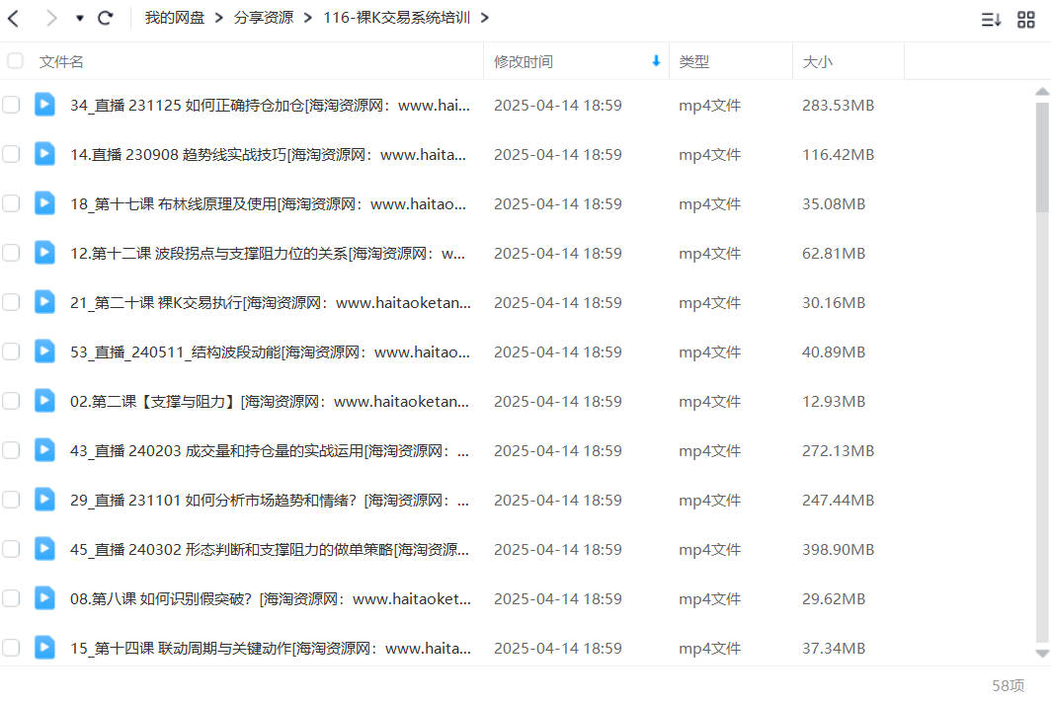Select file name 53_直播_240511_结构波段动能
Image resolution: width=1051 pixels, height=703 pixels.
[270, 351]
